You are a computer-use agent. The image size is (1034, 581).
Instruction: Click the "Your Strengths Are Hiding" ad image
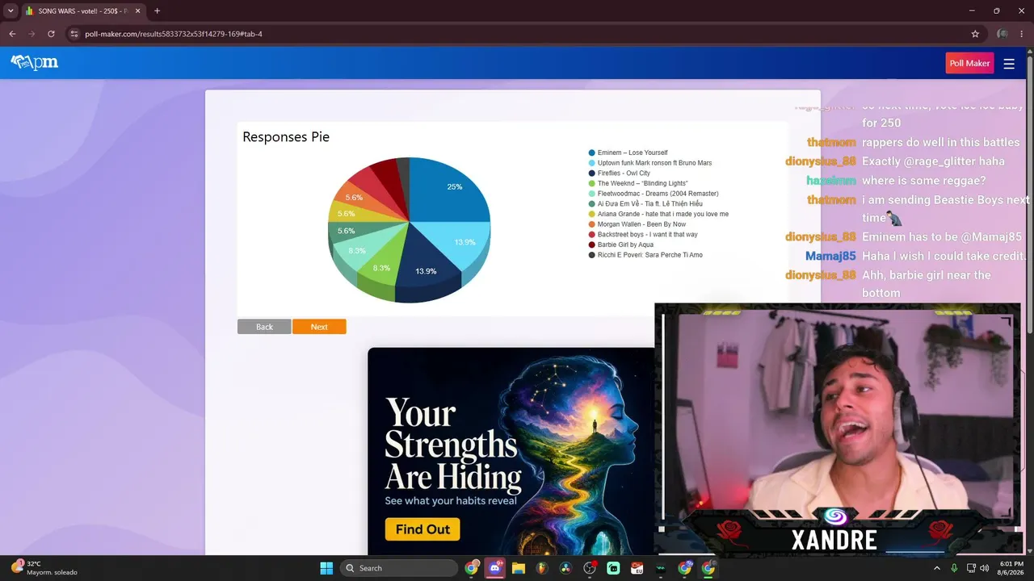click(x=511, y=451)
